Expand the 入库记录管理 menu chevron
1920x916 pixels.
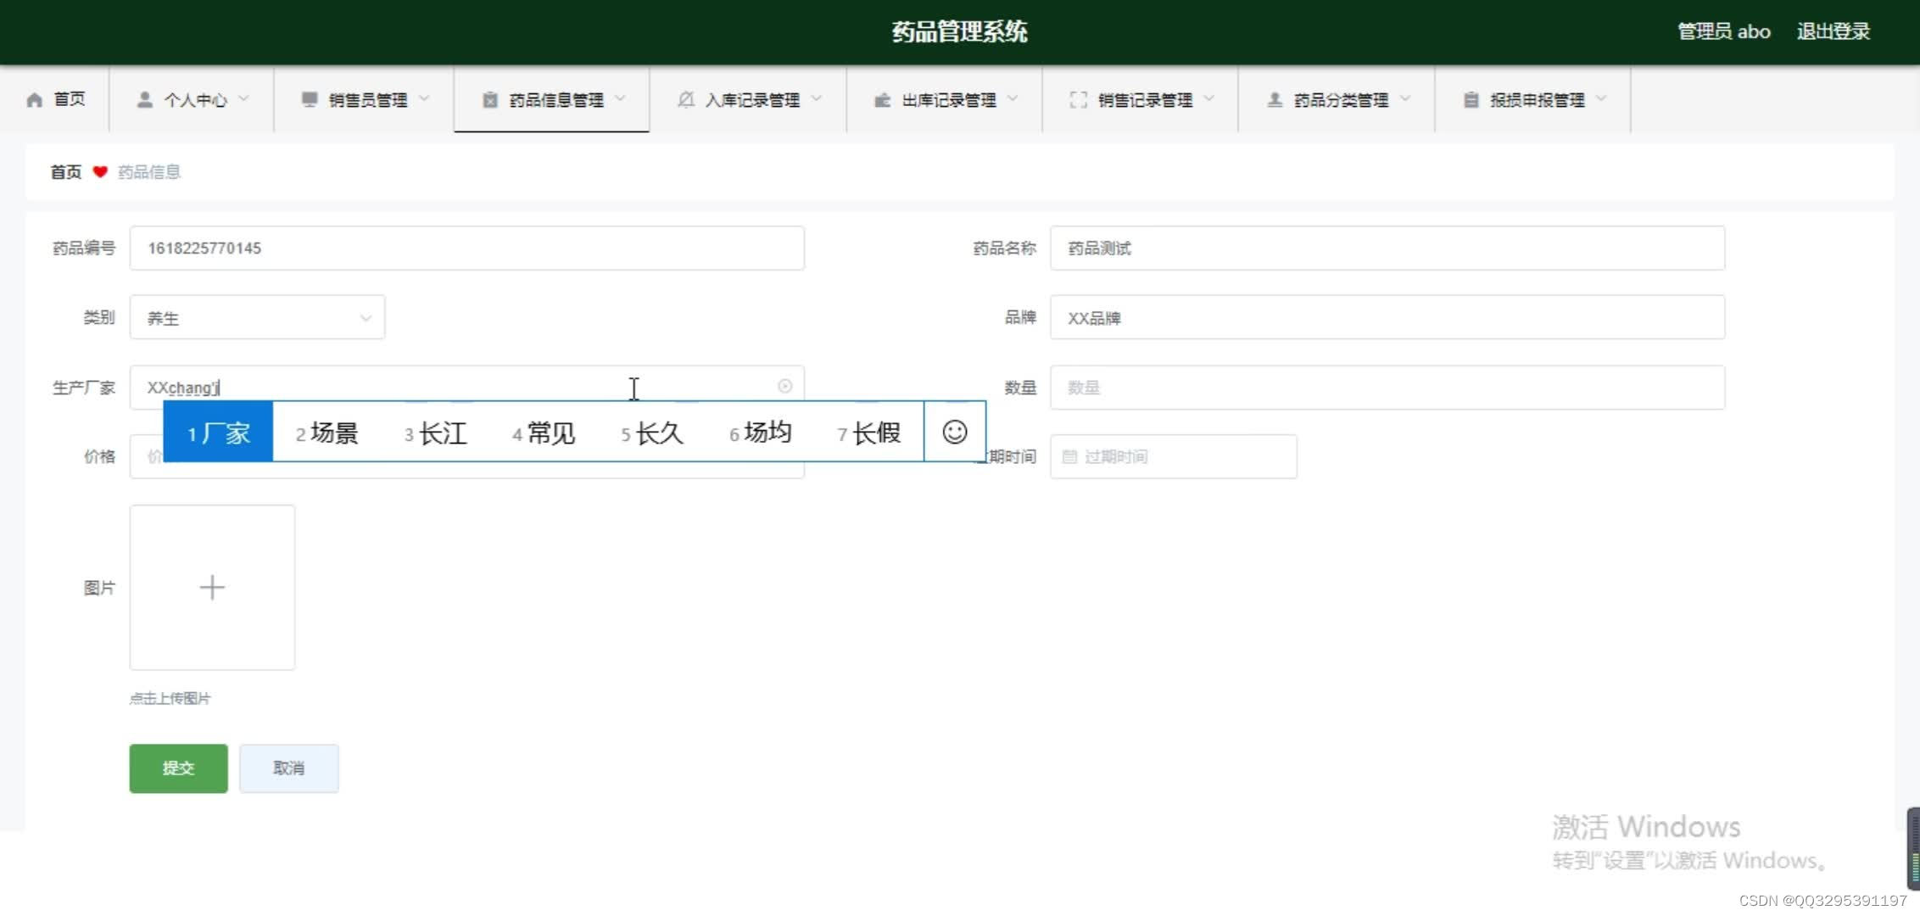point(817,99)
